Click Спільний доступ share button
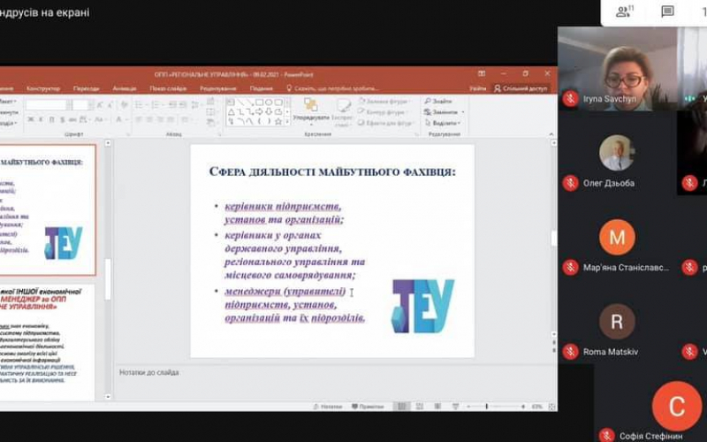Viewport: 707px width, 442px height. click(521, 88)
